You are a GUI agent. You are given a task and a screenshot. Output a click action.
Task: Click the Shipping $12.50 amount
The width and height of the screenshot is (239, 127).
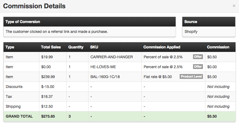47,106
